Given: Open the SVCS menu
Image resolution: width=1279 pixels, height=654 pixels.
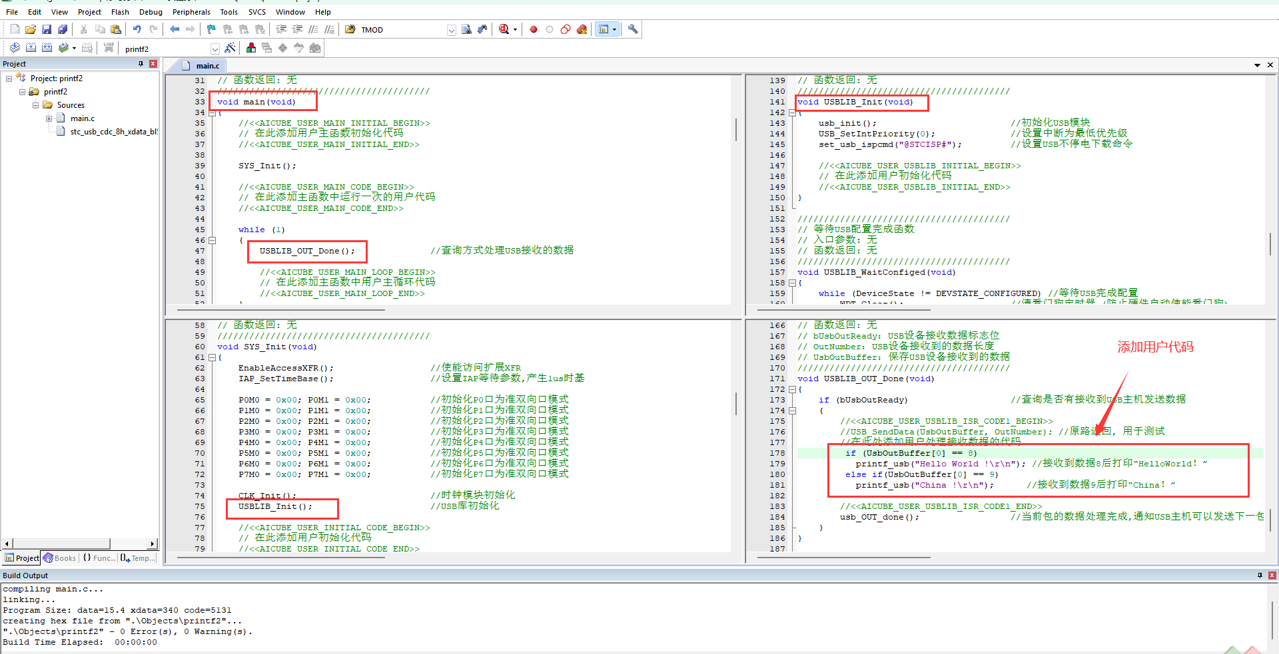Looking at the screenshot, I should click(257, 12).
